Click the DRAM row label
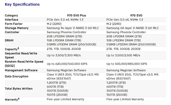Viewport: 171px width, 105px height. pos(9,40)
